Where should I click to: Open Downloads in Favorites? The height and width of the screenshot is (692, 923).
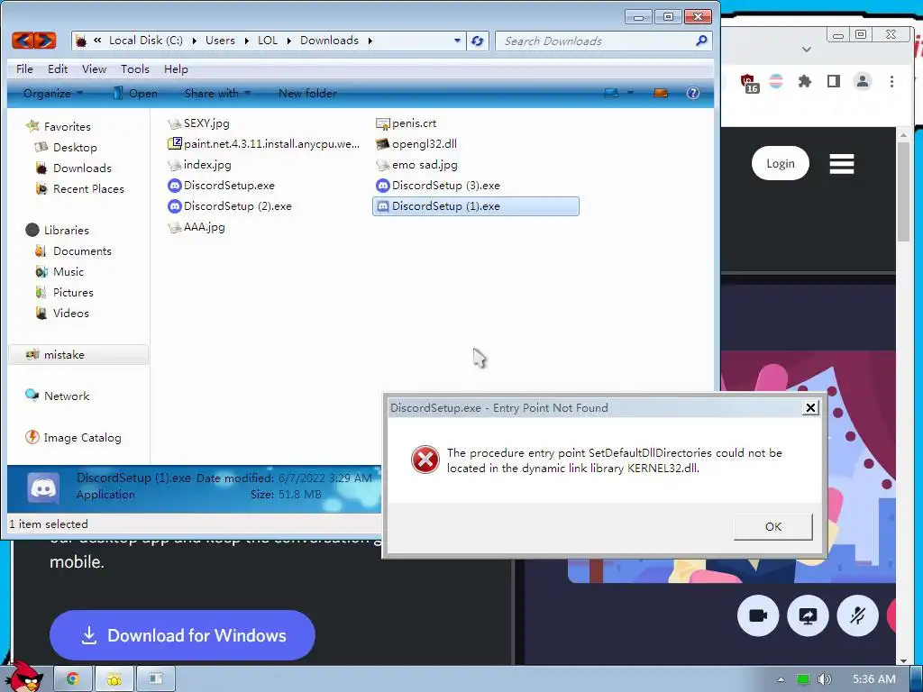(x=73, y=168)
